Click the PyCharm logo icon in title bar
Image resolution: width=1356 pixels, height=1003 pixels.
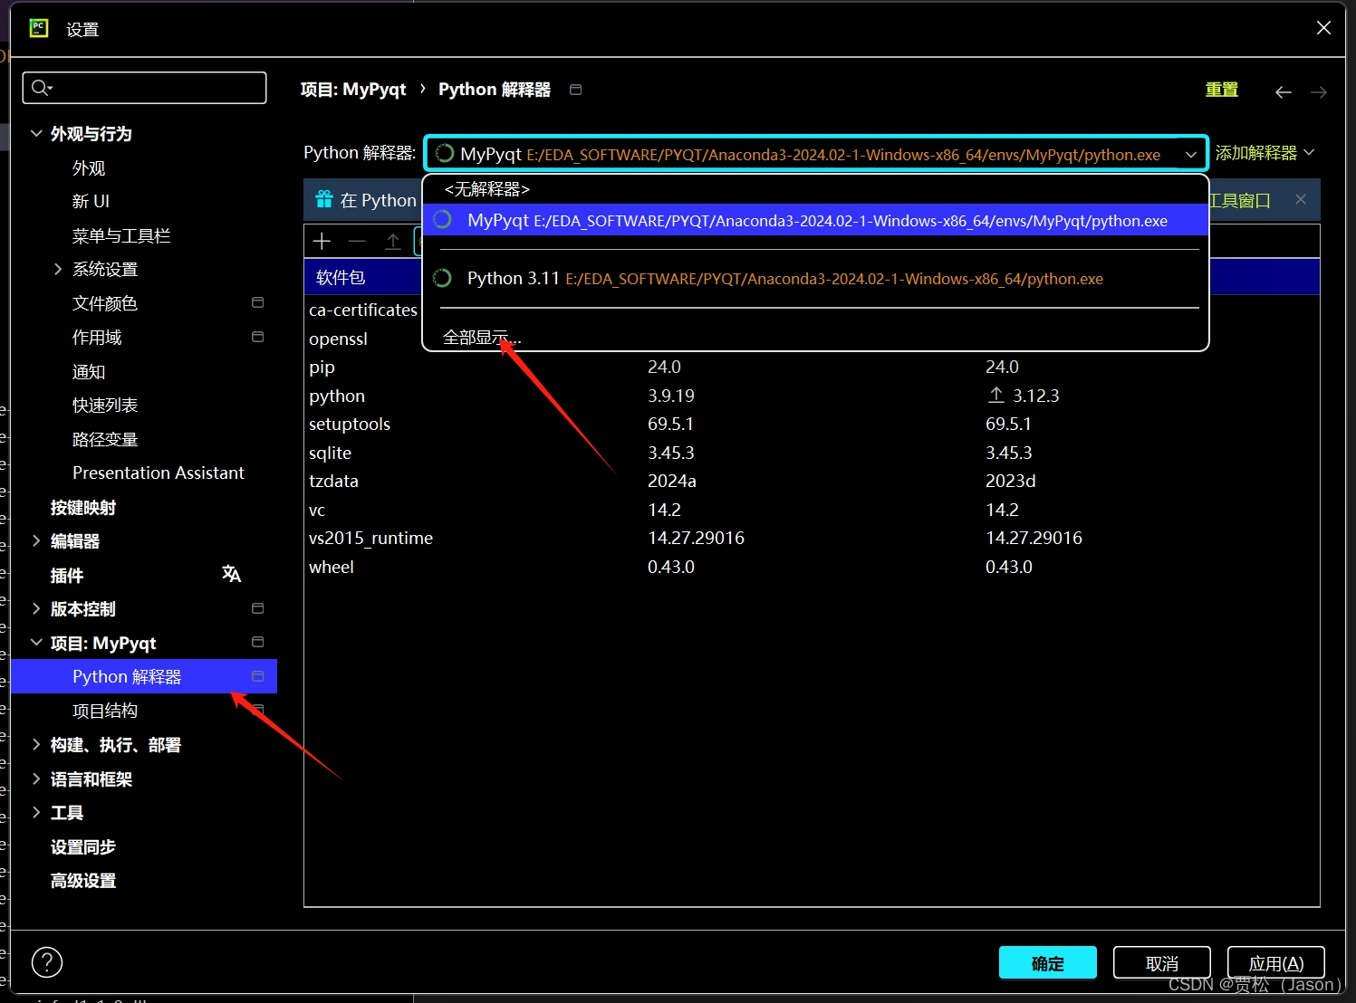point(39,28)
